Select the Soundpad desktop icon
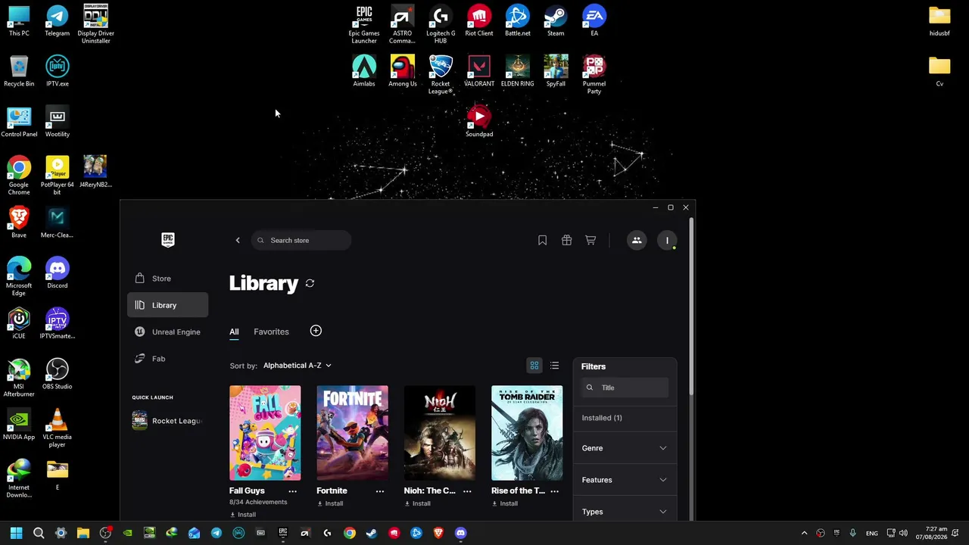Image resolution: width=969 pixels, height=545 pixels. tap(479, 122)
